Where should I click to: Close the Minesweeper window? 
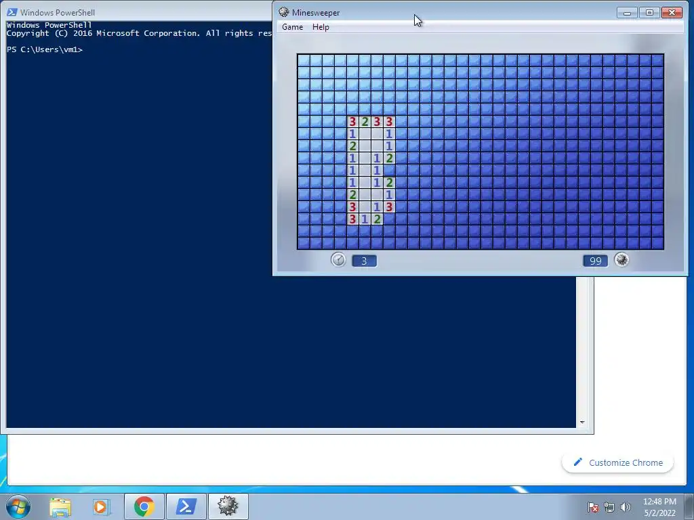pyautogui.click(x=672, y=12)
